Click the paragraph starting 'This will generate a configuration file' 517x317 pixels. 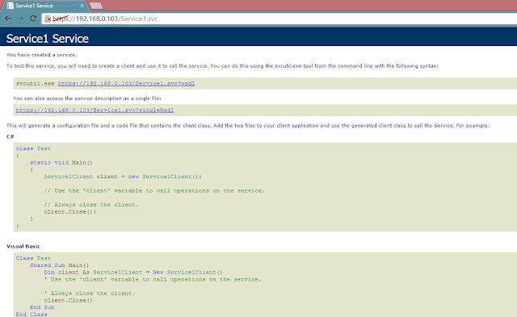(248, 126)
